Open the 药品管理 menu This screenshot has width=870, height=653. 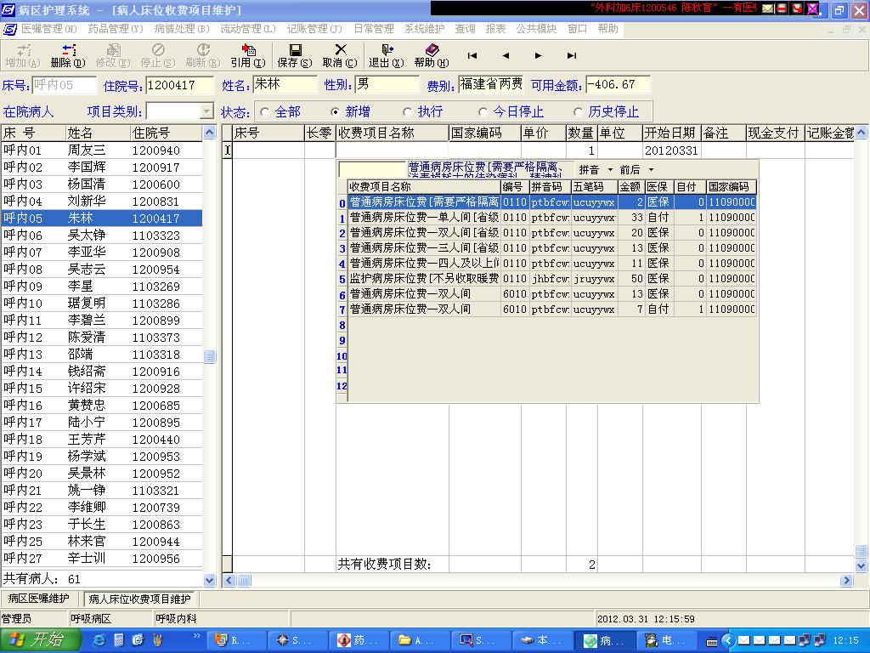116,29
